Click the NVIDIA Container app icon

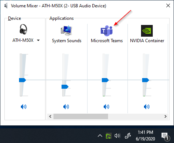click(x=147, y=31)
